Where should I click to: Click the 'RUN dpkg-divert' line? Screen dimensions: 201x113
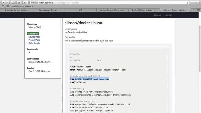click(100, 104)
